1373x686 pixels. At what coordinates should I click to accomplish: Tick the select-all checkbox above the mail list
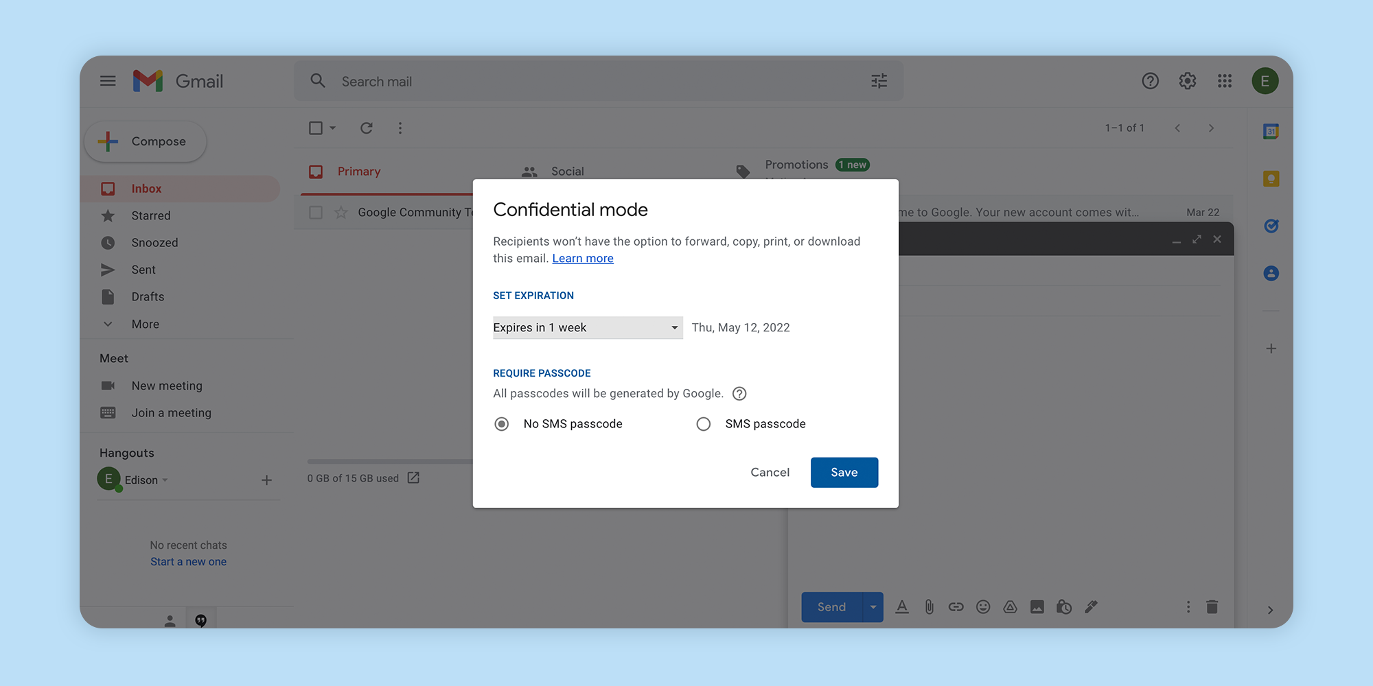tap(316, 128)
